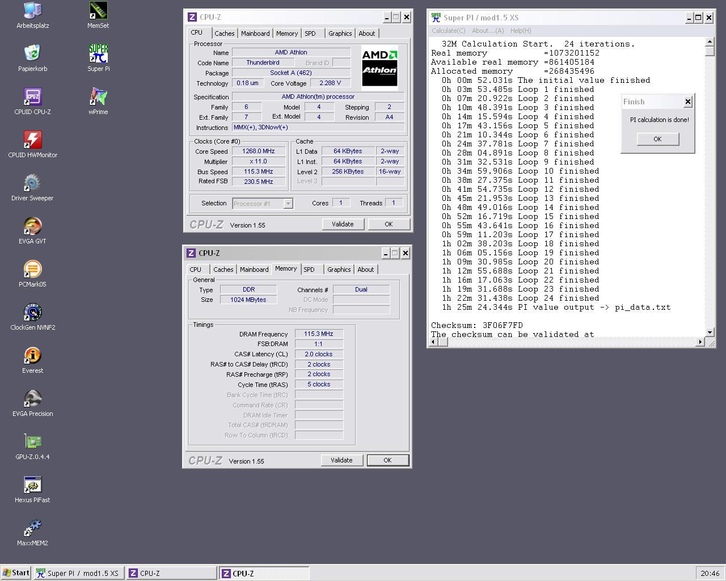Click the Super PI window title icon

coord(436,18)
